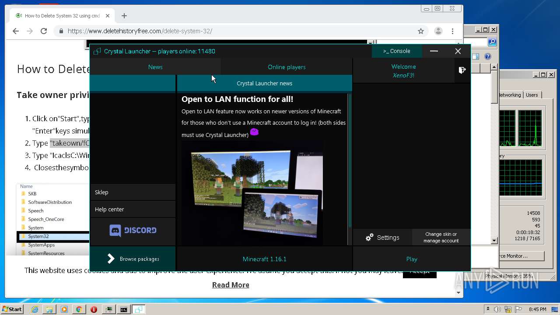
Task: Click the Crystal Launcher taskbar icon
Action: 139,309
